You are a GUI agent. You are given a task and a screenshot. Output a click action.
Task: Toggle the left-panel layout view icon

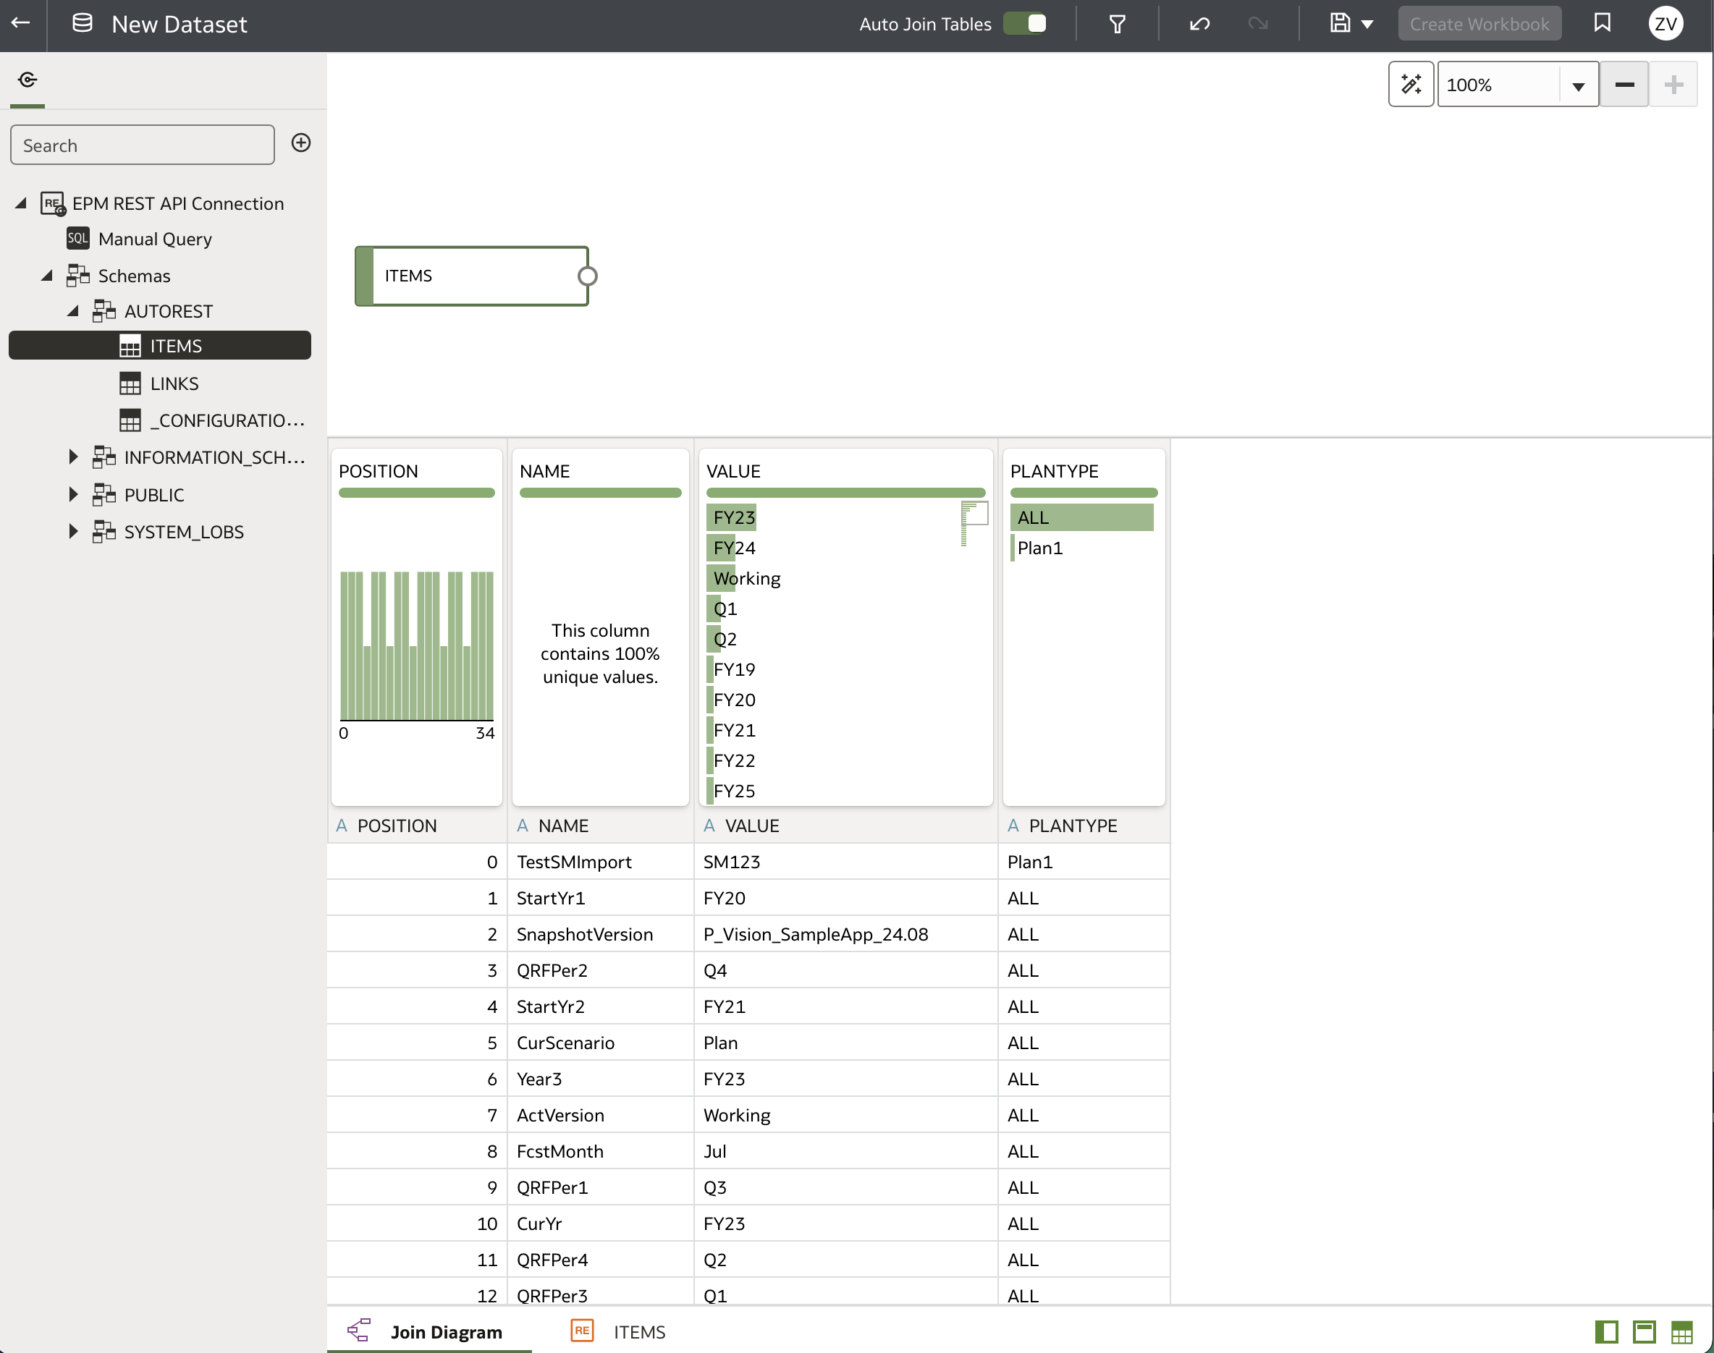coord(1606,1331)
